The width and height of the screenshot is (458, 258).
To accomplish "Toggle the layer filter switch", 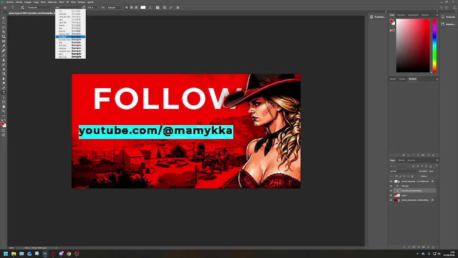I will (436, 166).
